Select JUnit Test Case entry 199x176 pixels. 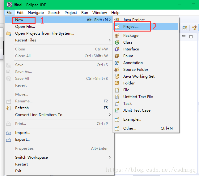146,110
